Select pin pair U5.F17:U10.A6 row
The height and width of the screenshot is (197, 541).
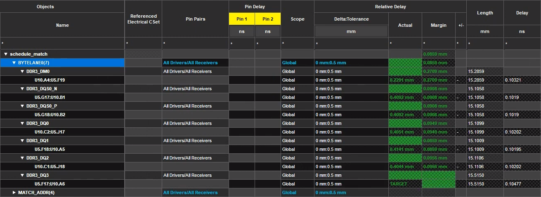[x=50, y=184]
